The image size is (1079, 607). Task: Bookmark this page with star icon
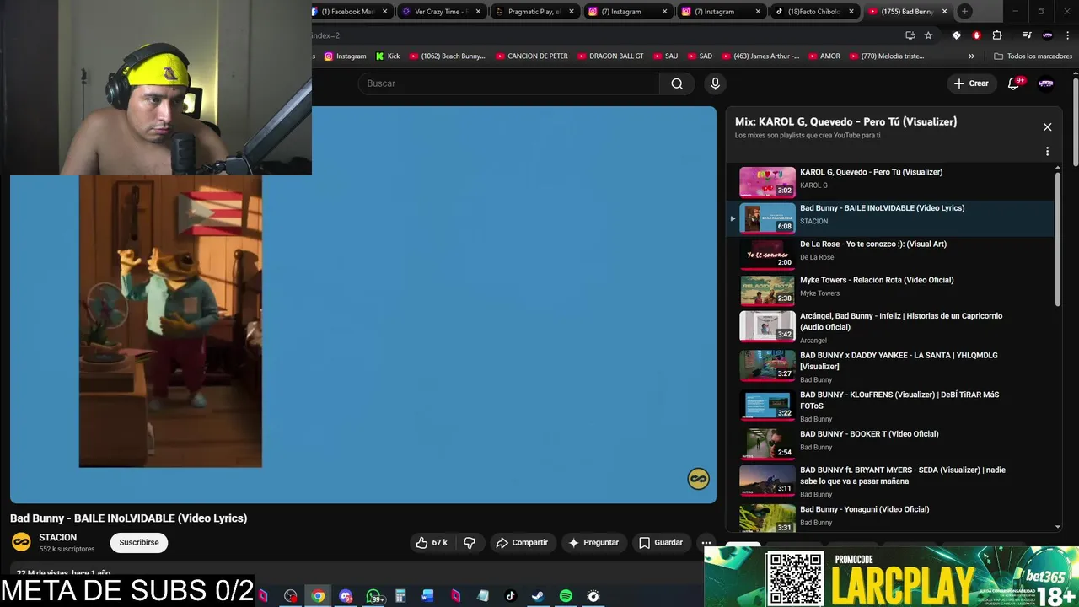coord(928,35)
